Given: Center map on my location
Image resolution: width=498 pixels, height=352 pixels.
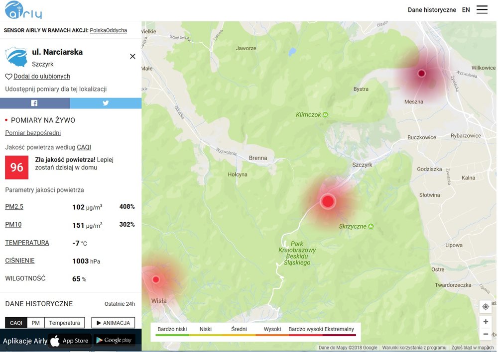Looking at the screenshot, I should point(486,307).
